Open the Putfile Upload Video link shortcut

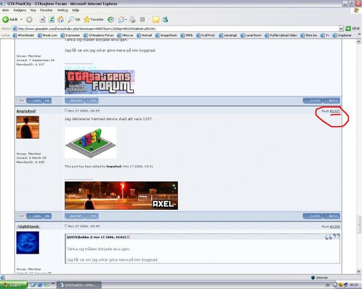pyautogui.click(x=281, y=35)
